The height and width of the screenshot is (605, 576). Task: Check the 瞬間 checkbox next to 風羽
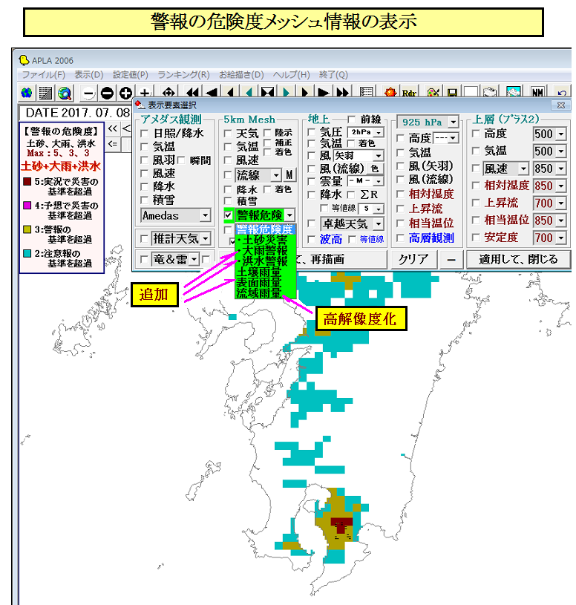click(x=181, y=160)
